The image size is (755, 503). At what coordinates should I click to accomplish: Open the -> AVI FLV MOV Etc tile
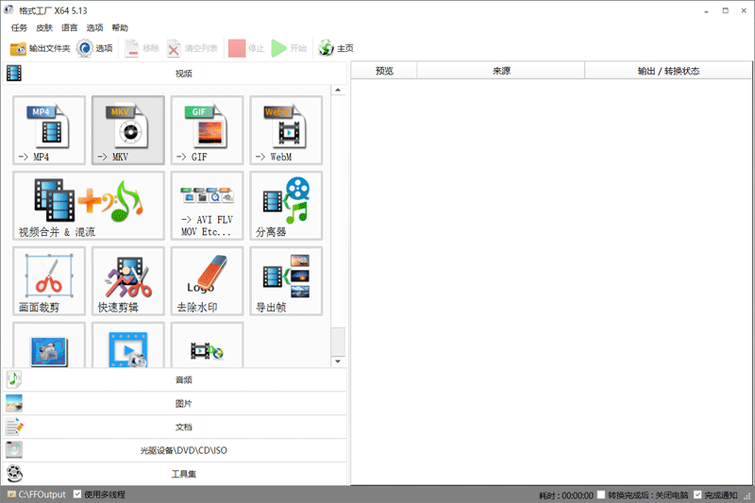tap(207, 206)
